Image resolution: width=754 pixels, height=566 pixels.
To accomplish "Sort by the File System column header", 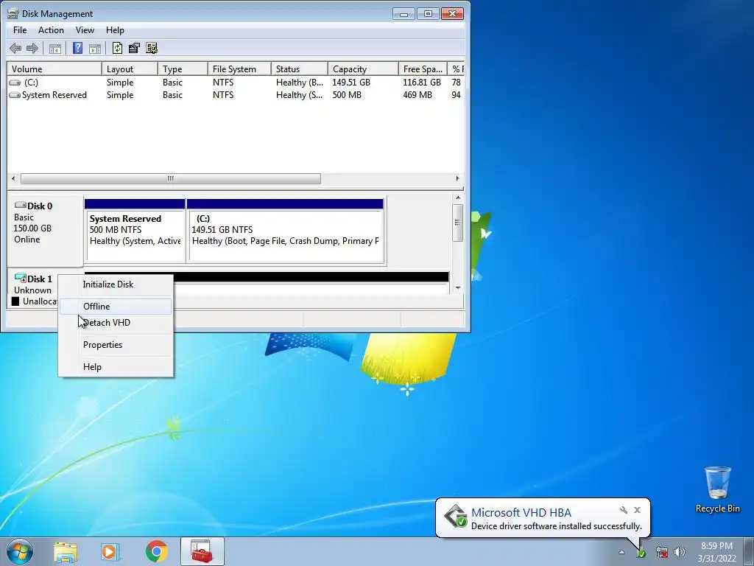I will click(239, 69).
